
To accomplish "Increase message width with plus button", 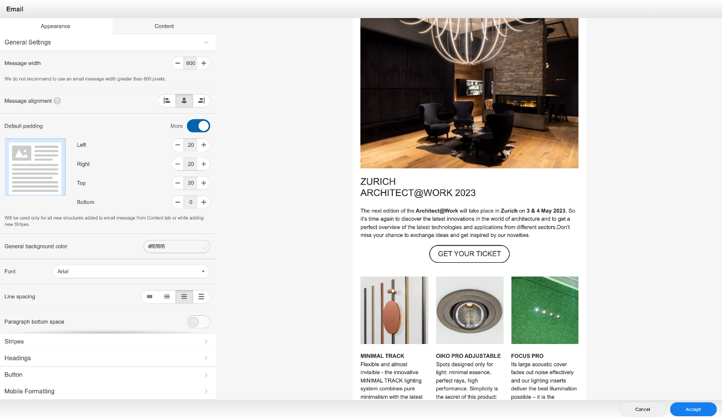I will click(x=203, y=63).
